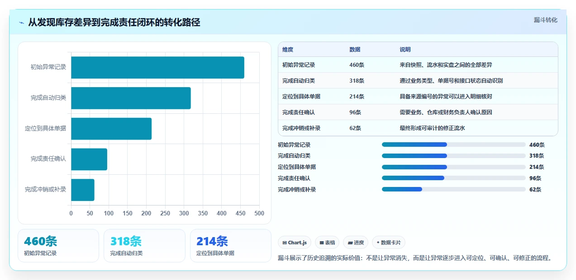Click the 完成冲销或补录 bar in the chart
This screenshot has width=576, height=280.
click(83, 190)
